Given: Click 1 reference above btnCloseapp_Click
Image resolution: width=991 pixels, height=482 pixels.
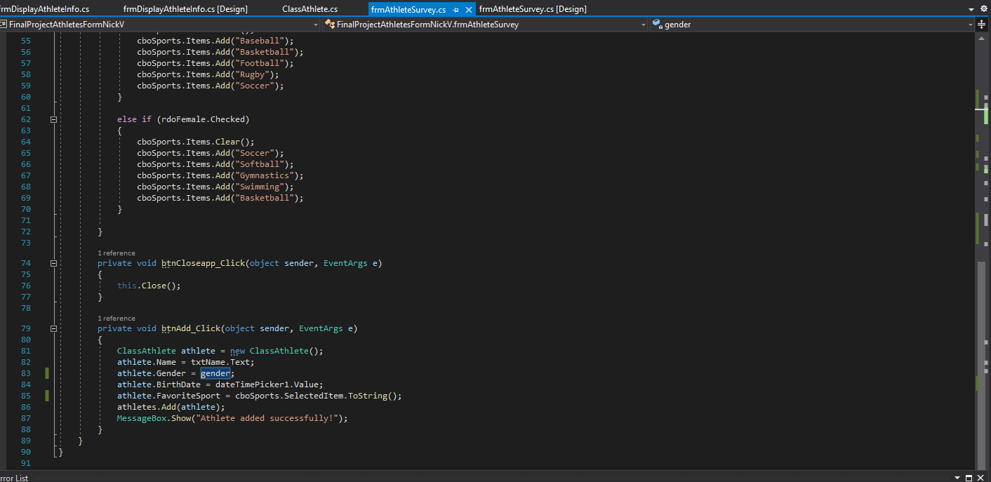Looking at the screenshot, I should click(x=117, y=253).
